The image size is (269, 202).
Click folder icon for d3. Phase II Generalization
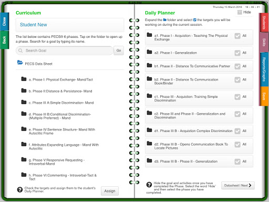(x=149, y=160)
